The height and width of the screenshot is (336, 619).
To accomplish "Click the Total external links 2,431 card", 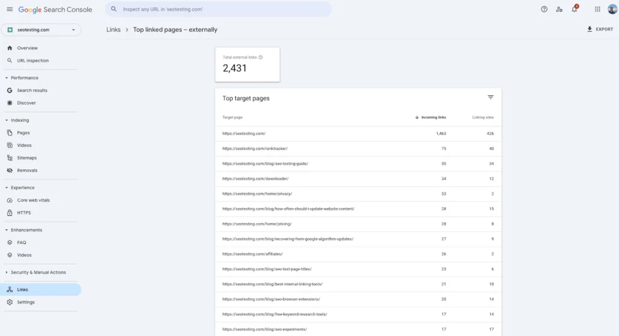I will pyautogui.click(x=247, y=65).
